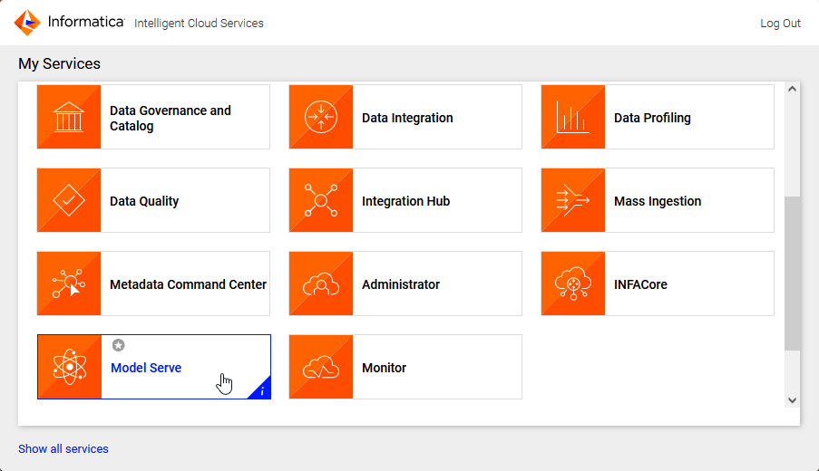
Task: Show info for the Model Serve tile
Action: tap(262, 390)
